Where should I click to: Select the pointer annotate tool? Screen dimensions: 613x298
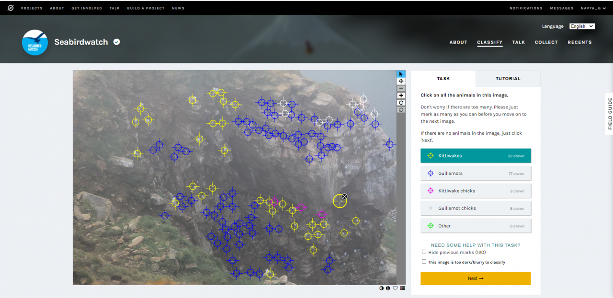point(401,74)
